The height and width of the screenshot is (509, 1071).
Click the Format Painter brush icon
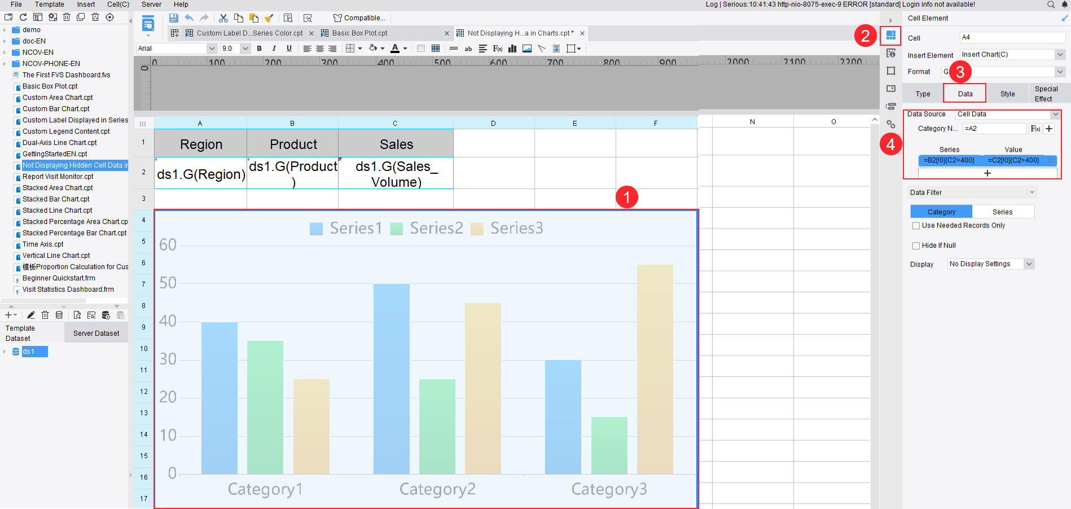click(x=269, y=18)
